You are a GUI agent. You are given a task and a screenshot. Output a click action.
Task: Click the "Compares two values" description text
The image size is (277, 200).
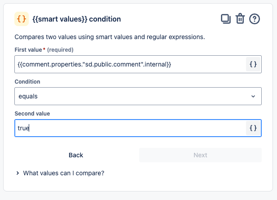tap(110, 37)
